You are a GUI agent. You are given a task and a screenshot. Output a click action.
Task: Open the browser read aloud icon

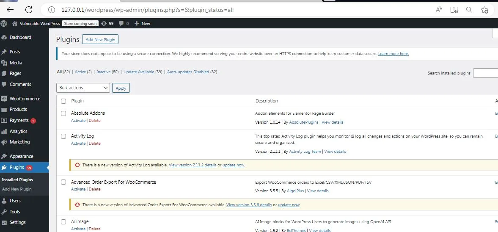coord(439,10)
